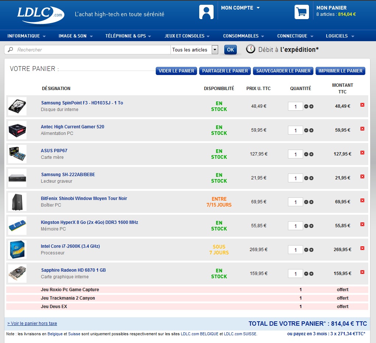
Task: Click the Vider le panier button
Action: (x=176, y=71)
